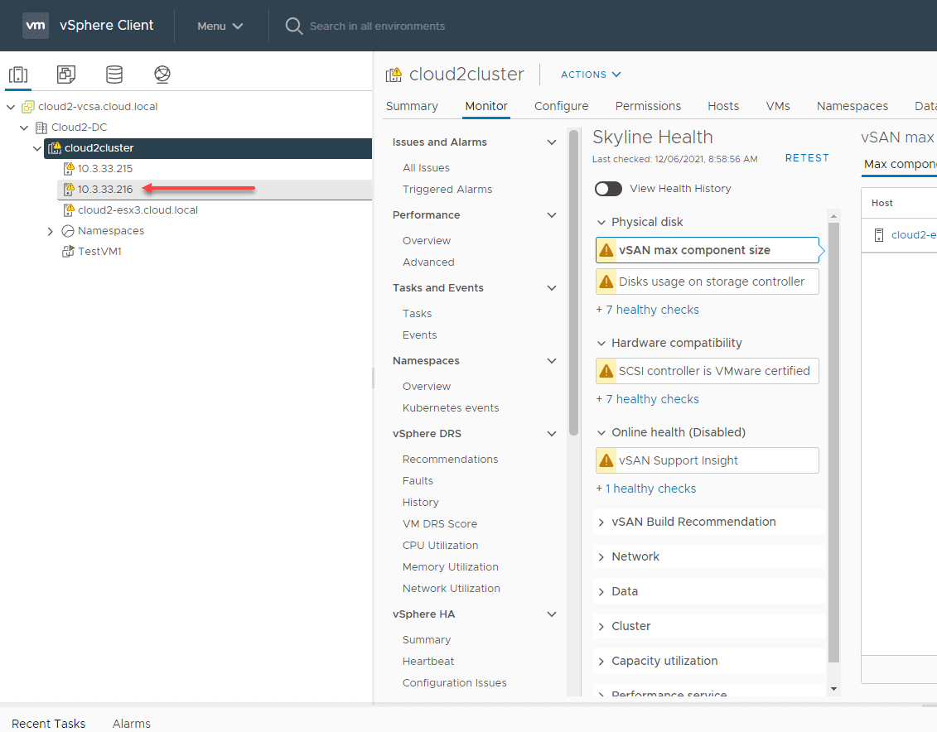Viewport: 937px width, 732px height.
Task: Click the TestVM1 virtual machine icon
Action: (x=69, y=252)
